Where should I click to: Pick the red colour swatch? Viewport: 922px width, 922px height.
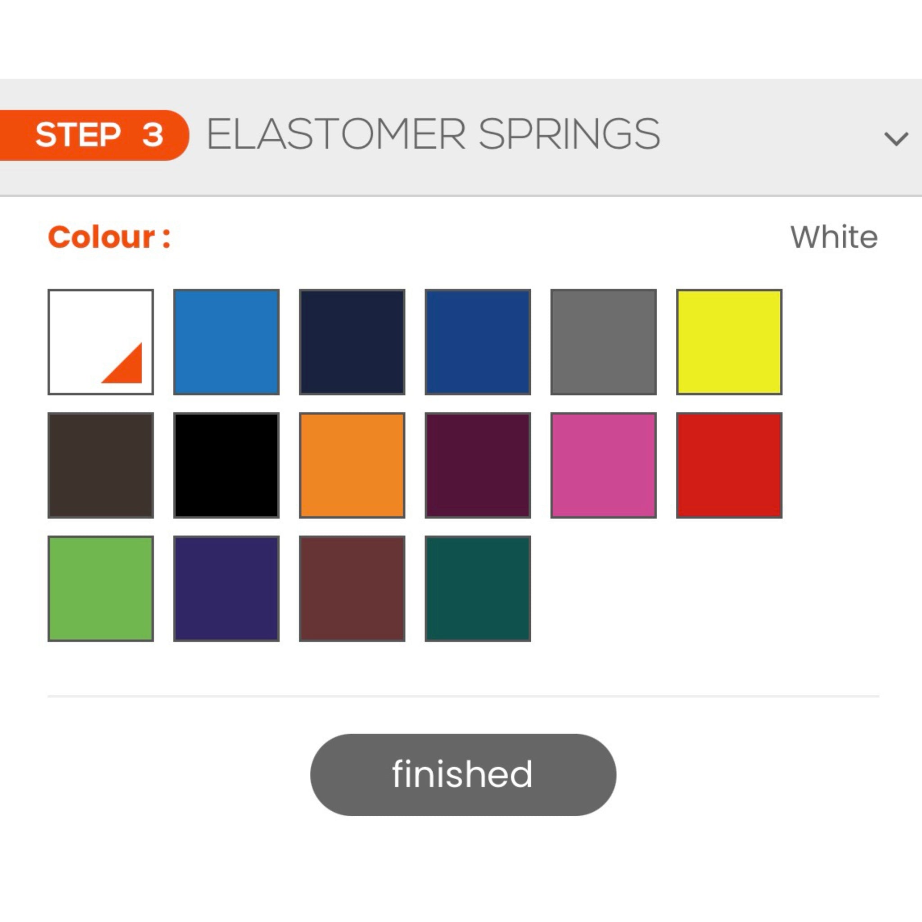(729, 465)
